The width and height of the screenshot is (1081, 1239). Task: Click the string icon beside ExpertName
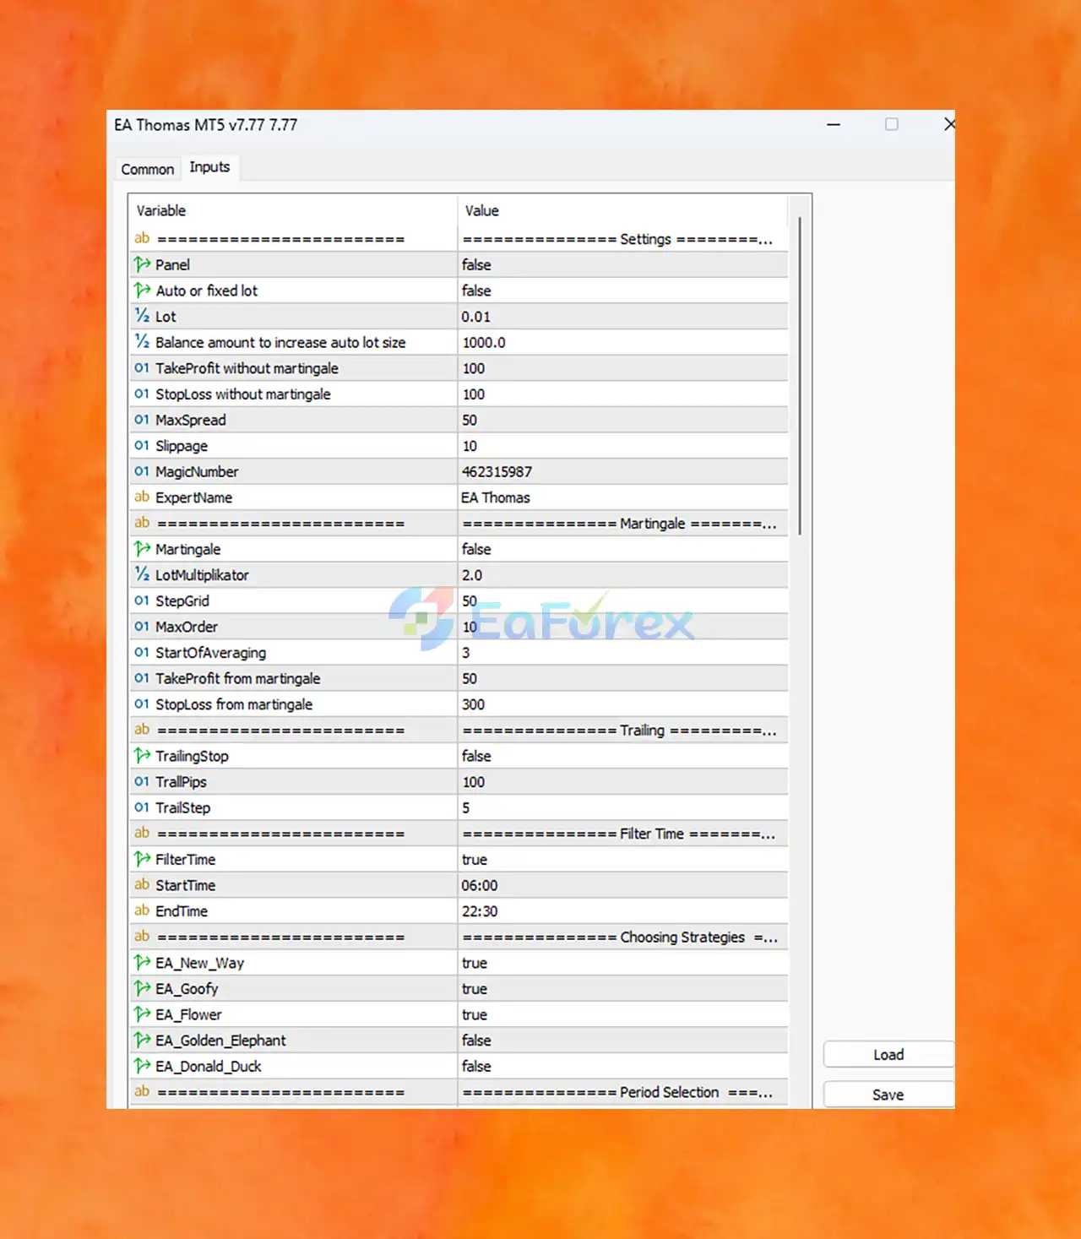142,497
